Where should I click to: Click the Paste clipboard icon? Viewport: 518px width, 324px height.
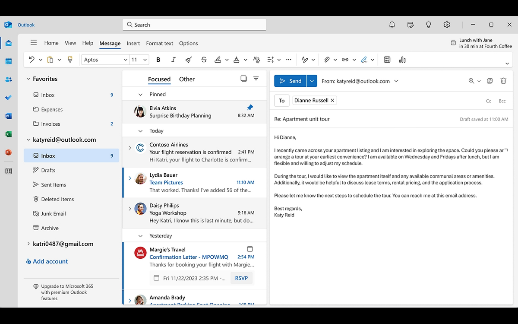tap(50, 60)
